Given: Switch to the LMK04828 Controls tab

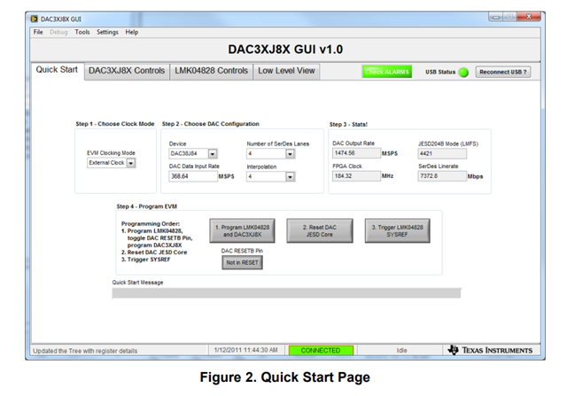Looking at the screenshot, I should pos(211,71).
